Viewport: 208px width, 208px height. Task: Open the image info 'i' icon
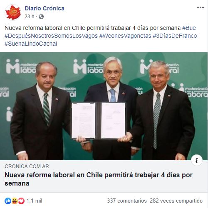[x=197, y=160]
